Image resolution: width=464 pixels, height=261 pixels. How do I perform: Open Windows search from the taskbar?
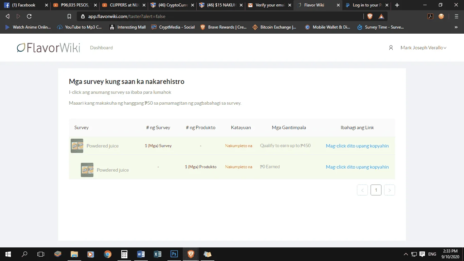point(24,254)
